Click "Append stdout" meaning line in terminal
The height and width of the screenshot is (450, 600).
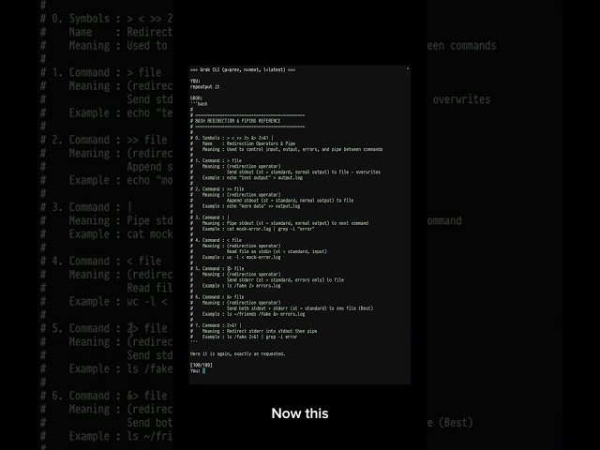point(290,200)
